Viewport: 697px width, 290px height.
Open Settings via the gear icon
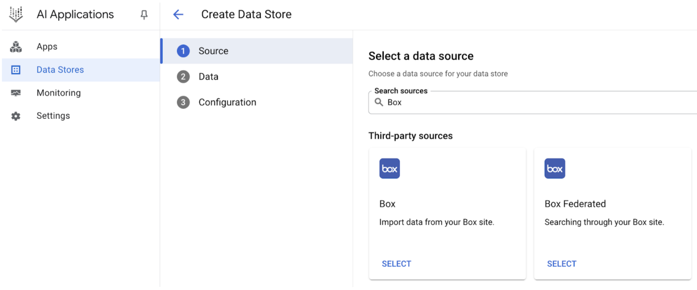[16, 116]
